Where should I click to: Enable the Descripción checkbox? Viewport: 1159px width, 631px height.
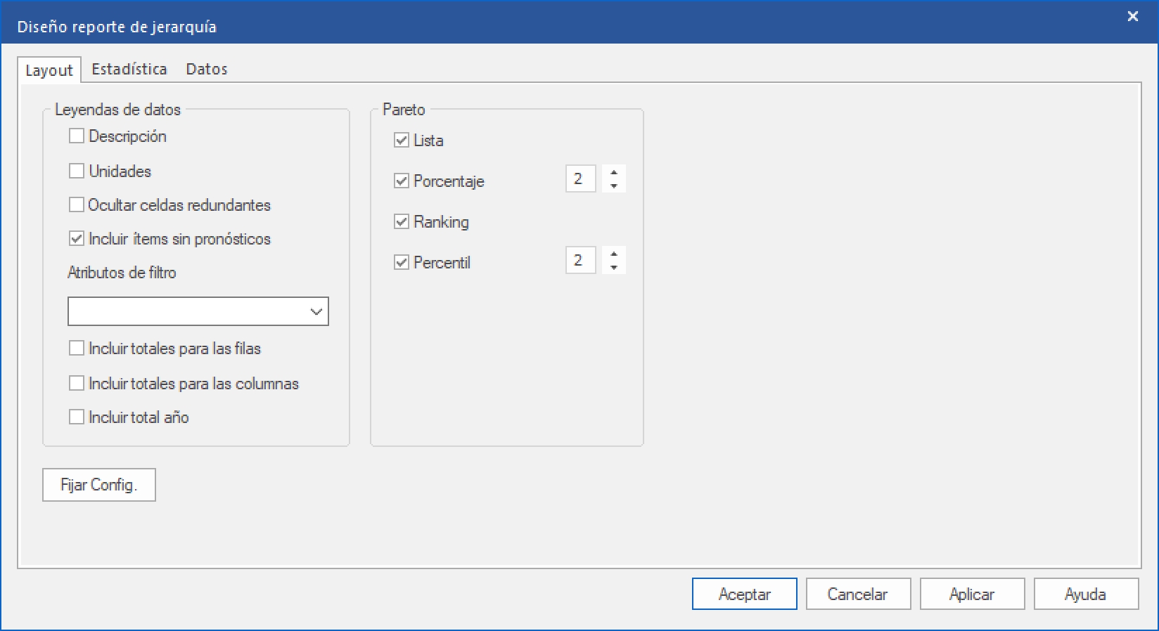(77, 136)
